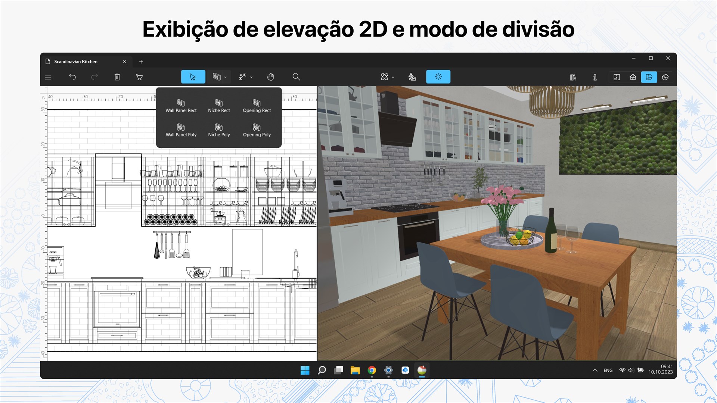Select the Opening Poly tool
717x403 pixels.
click(x=255, y=130)
